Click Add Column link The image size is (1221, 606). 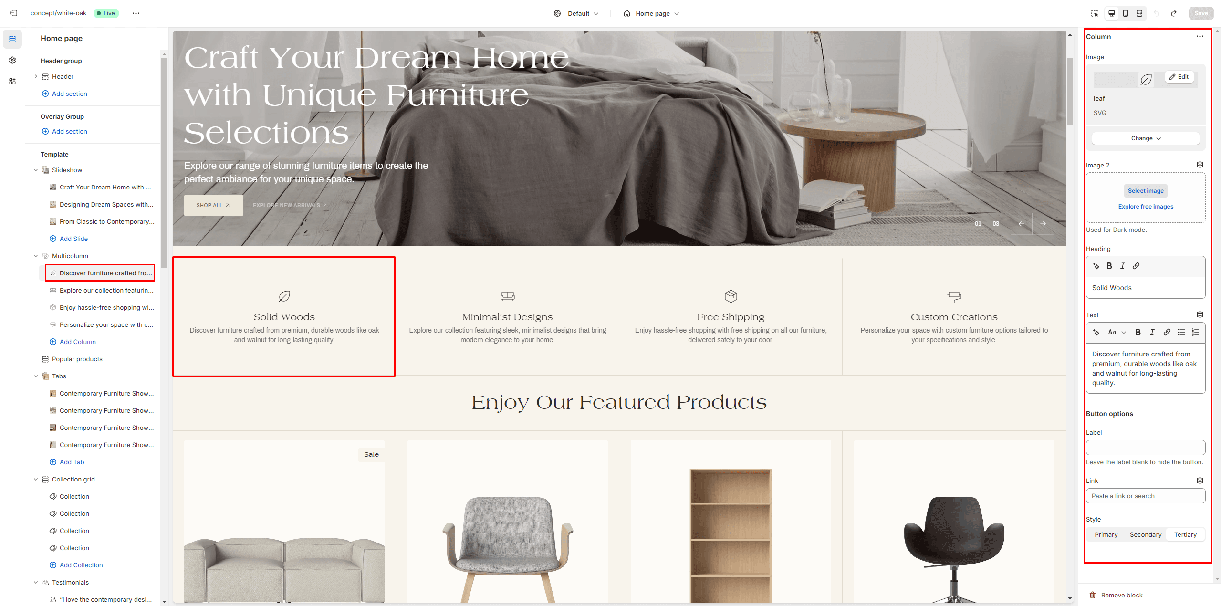pyautogui.click(x=77, y=342)
